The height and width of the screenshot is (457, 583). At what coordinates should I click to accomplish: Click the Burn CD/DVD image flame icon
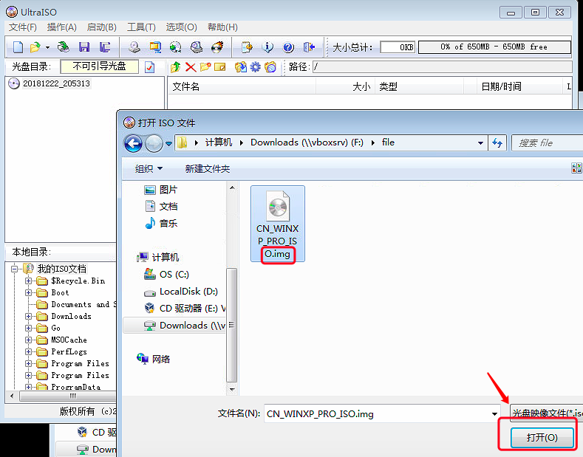pos(217,47)
